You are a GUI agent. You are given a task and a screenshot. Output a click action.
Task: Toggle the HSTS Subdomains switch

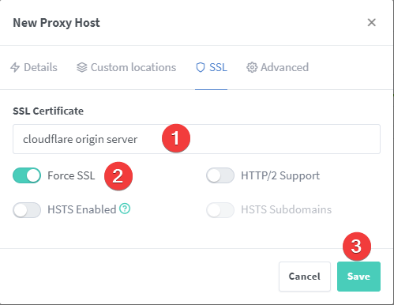tap(220, 210)
